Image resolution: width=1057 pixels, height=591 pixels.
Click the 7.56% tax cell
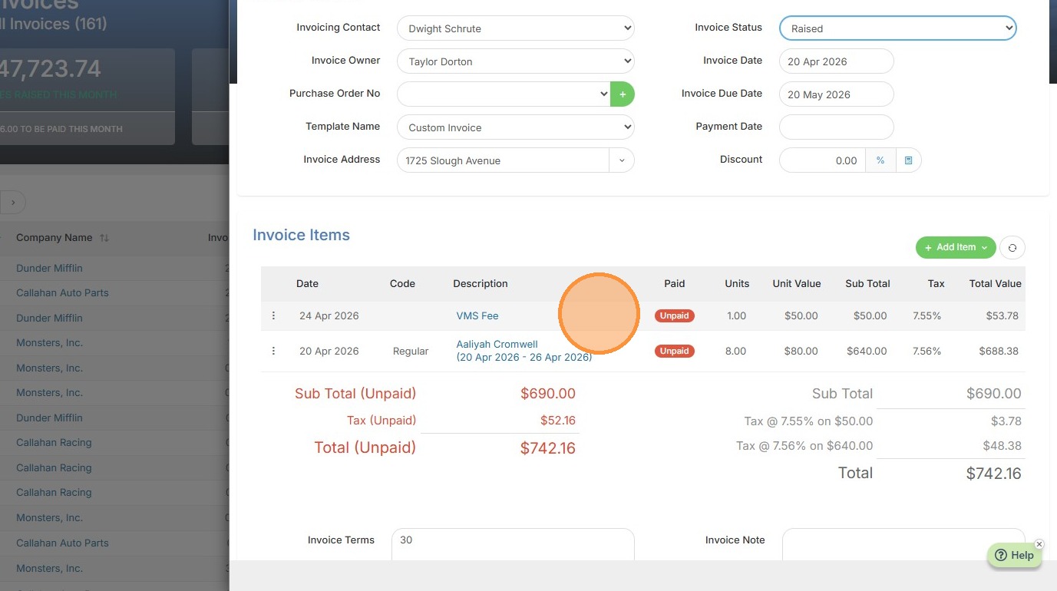coord(927,351)
